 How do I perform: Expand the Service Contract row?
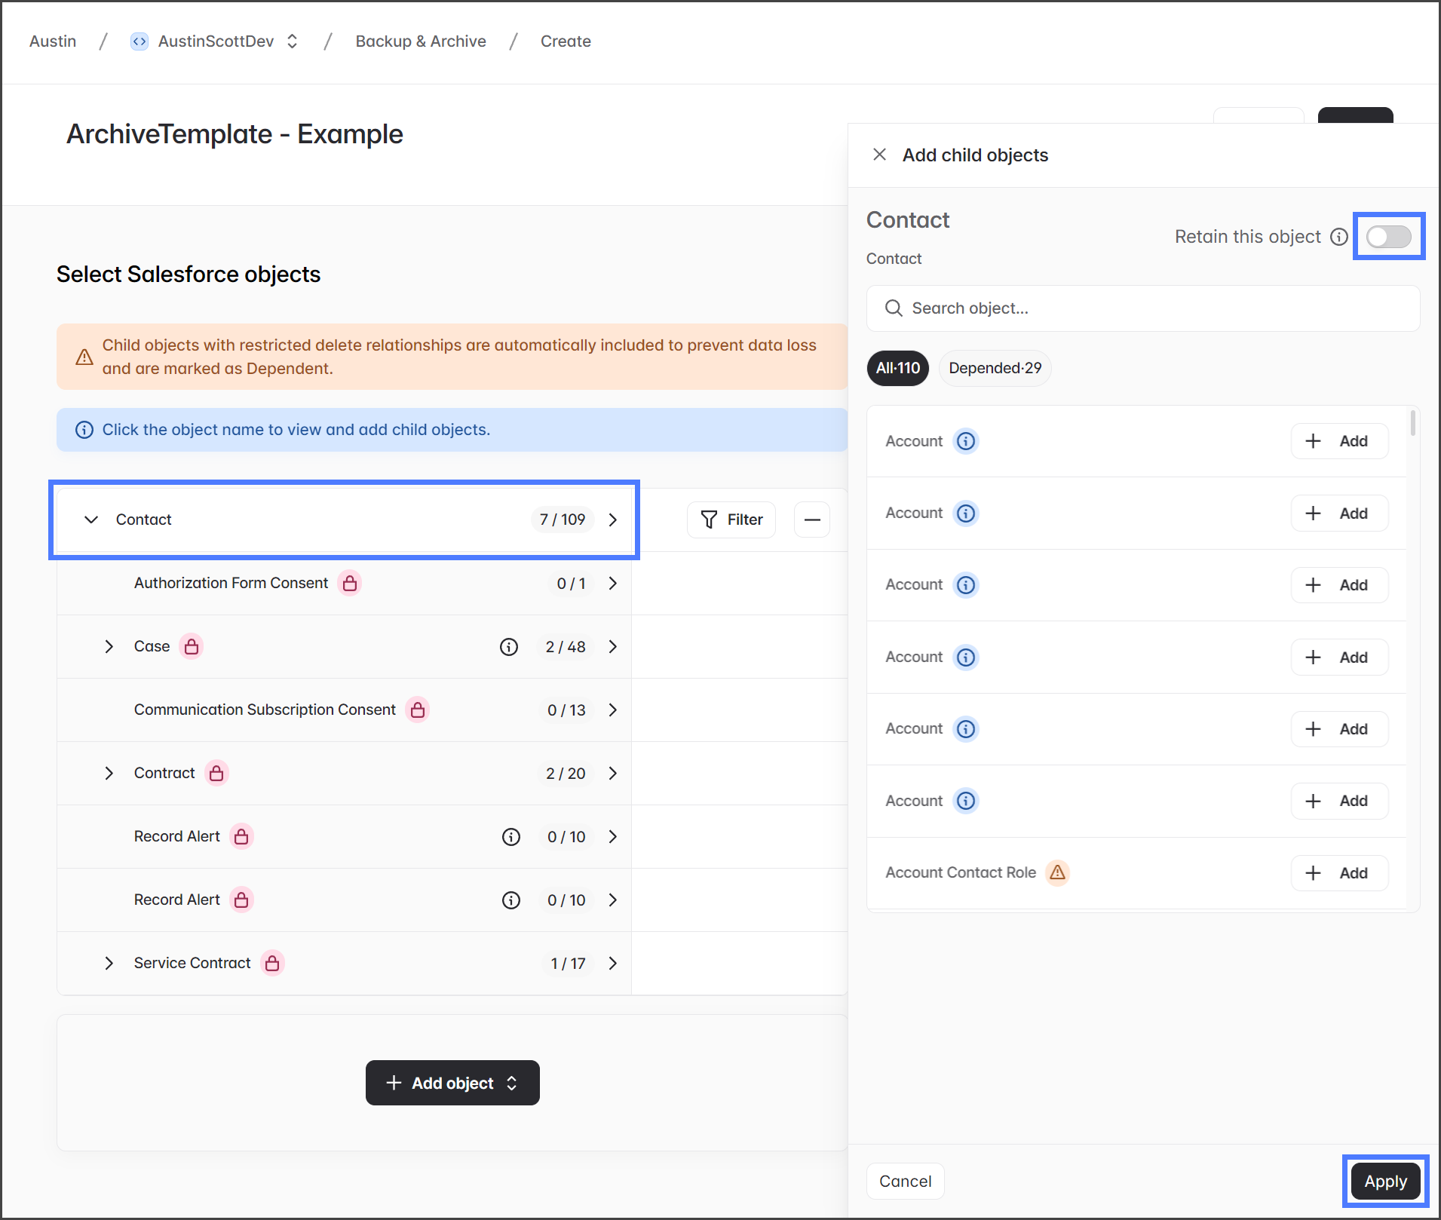pyautogui.click(x=109, y=964)
